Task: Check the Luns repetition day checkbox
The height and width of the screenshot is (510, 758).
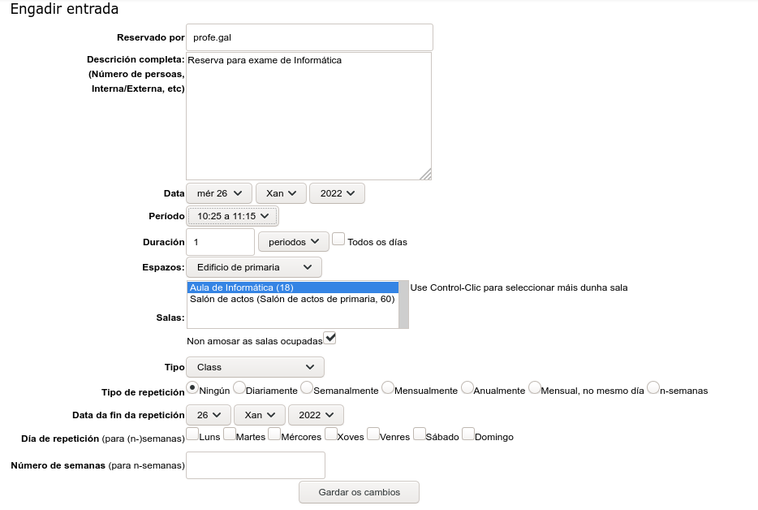Action: [192, 434]
